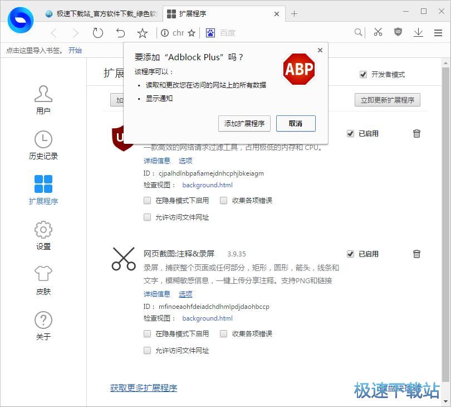The image size is (451, 407).
Task: Enable 收集各项错误 for 网页截图 extension
Action: (x=224, y=333)
